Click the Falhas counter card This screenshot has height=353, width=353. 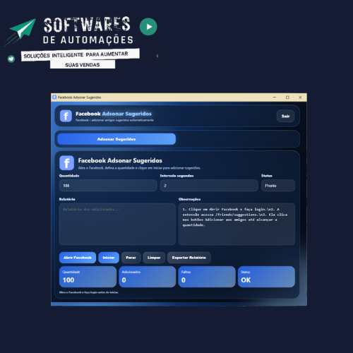click(x=207, y=277)
